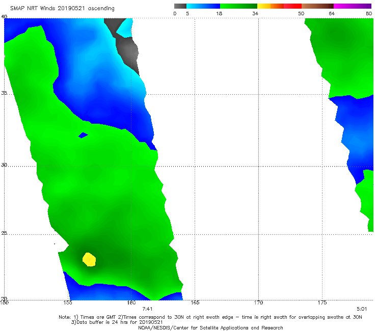Click the brown 50-64 color bar segment
This screenshot has height=331, width=377.
pos(317,6)
